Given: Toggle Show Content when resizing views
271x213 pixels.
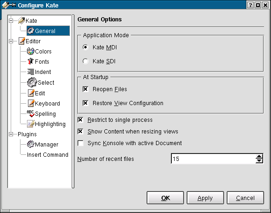Looking at the screenshot, I should point(81,132).
